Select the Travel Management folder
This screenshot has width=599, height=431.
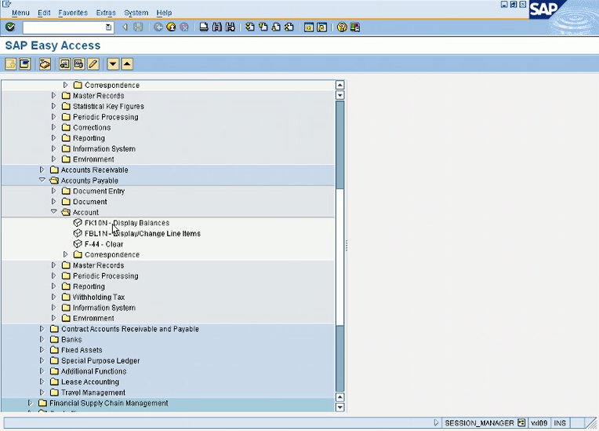coord(93,393)
